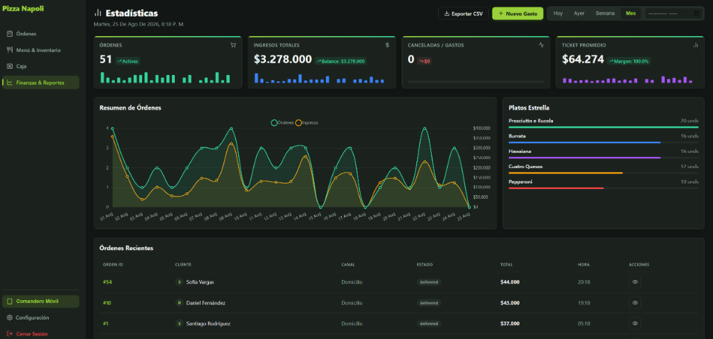
Task: Open Comandero Móvil
Action: tap(40, 301)
